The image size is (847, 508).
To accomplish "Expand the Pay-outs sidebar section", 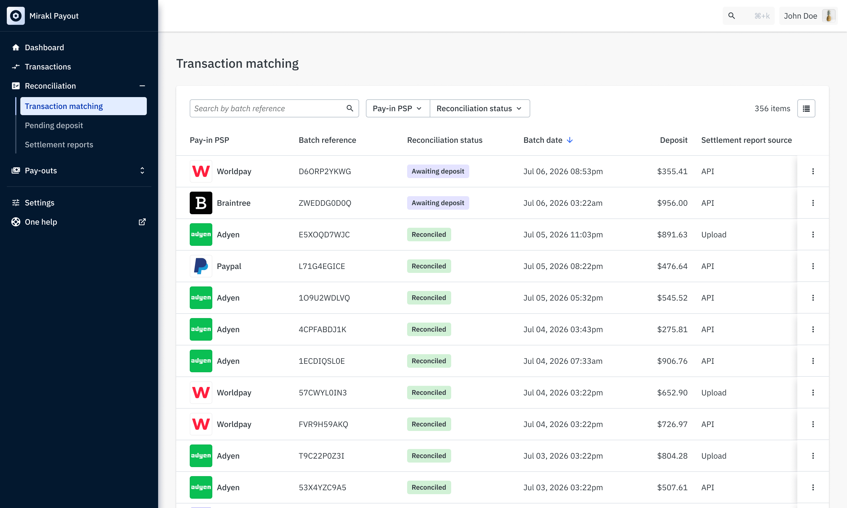I will point(142,170).
